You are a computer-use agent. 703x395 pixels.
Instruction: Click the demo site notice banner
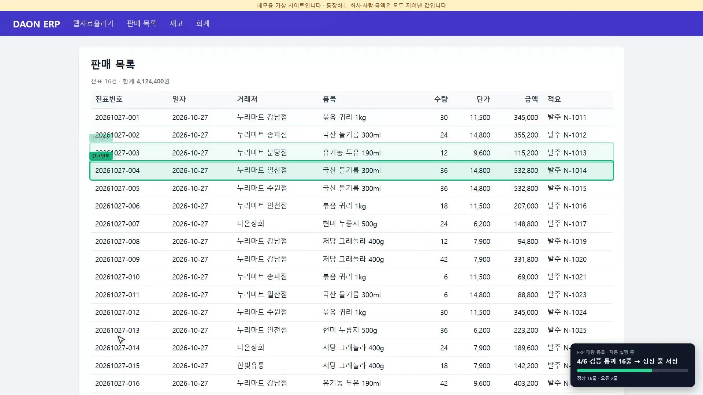351,5
